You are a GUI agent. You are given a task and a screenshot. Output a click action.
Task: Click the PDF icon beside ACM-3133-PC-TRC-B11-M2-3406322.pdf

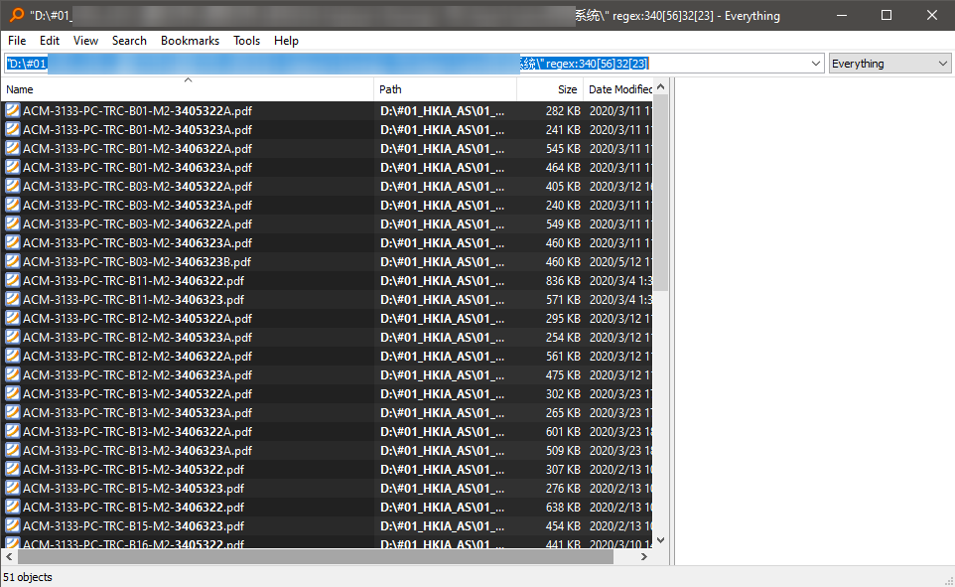(12, 280)
